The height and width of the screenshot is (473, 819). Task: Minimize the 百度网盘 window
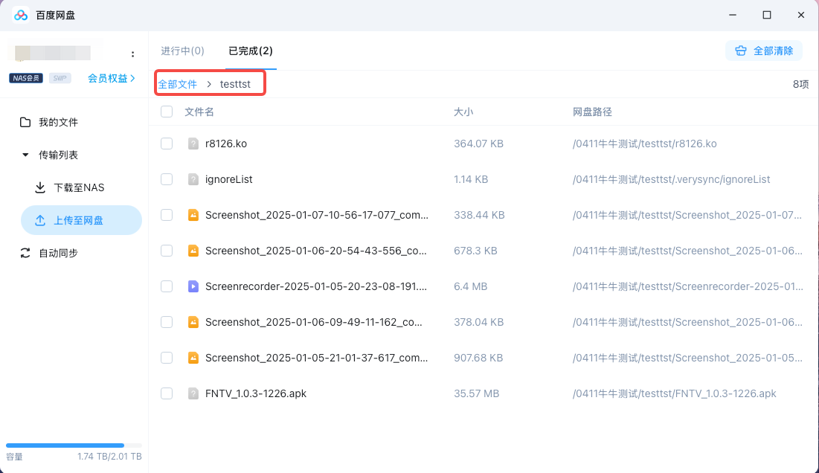tap(733, 15)
